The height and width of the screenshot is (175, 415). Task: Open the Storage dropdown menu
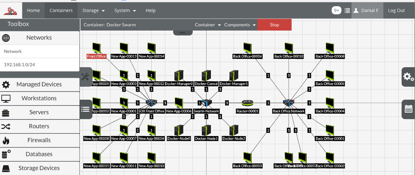(93, 11)
